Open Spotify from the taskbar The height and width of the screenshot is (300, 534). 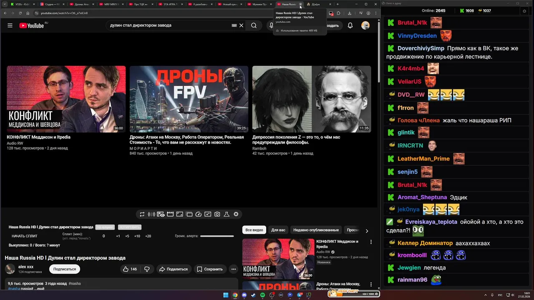tap(262, 295)
